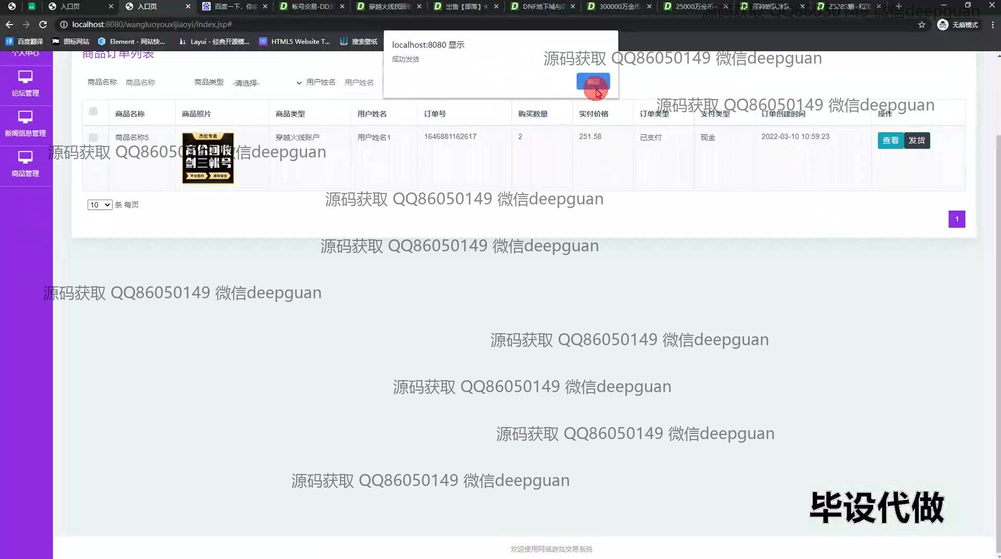The width and height of the screenshot is (1001, 559).
Task: Toggle the select-all header checkbox
Action: point(93,112)
